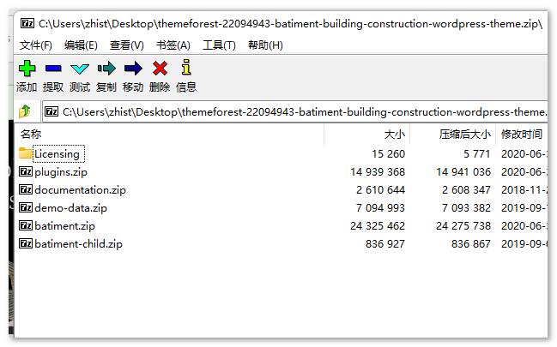
Task: Open the 编辑(E) menu
Action: point(81,45)
